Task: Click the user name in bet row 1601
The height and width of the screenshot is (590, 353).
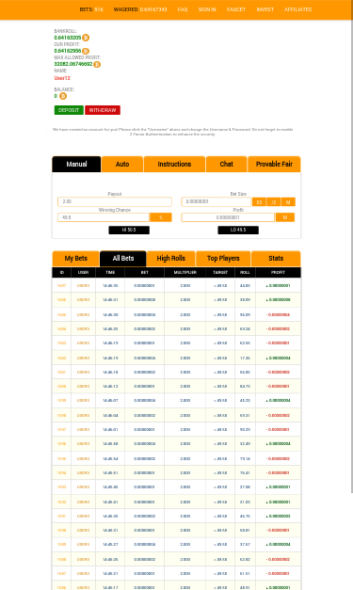Action: pyautogui.click(x=83, y=372)
